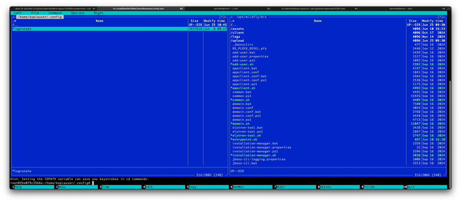The width and height of the screenshot is (461, 202).
Task: Toggle sort order via left panel '.n'
Action: 14,21
